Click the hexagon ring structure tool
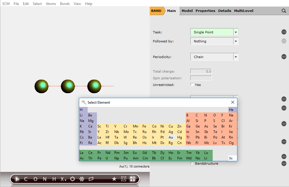This screenshot has height=187, width=289. (72, 179)
